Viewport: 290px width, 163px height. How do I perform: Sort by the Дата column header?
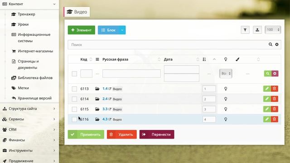168,59
